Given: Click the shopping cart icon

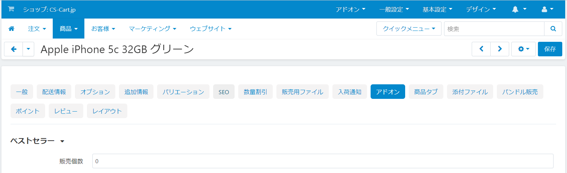Looking at the screenshot, I should point(11,9).
